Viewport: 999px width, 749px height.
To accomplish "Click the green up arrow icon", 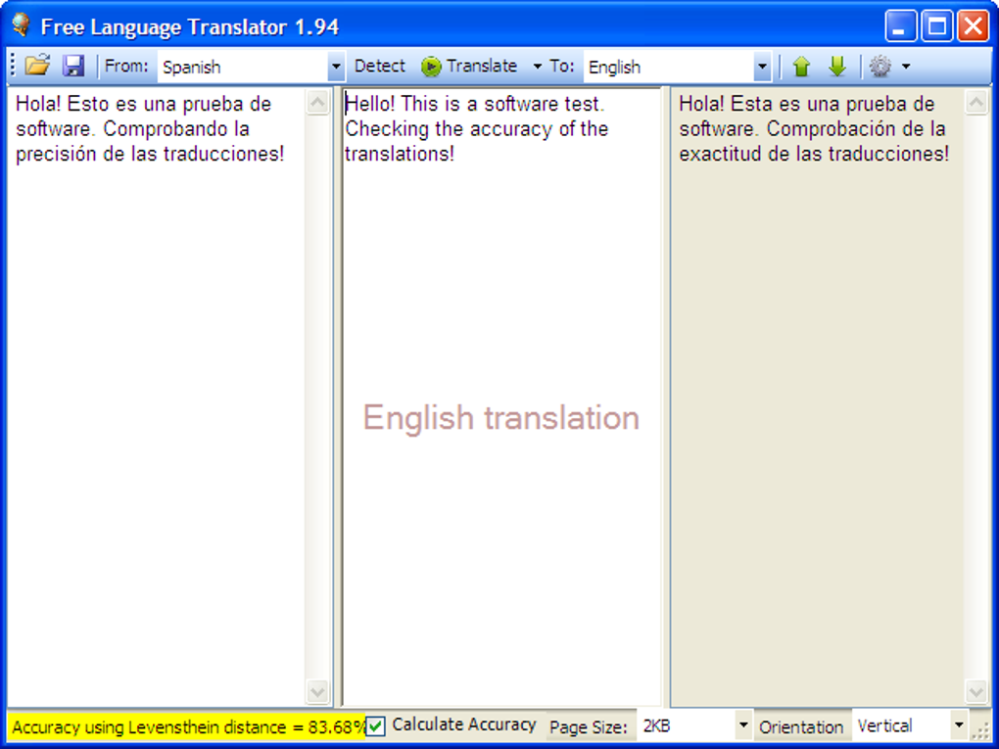I will pyautogui.click(x=801, y=66).
